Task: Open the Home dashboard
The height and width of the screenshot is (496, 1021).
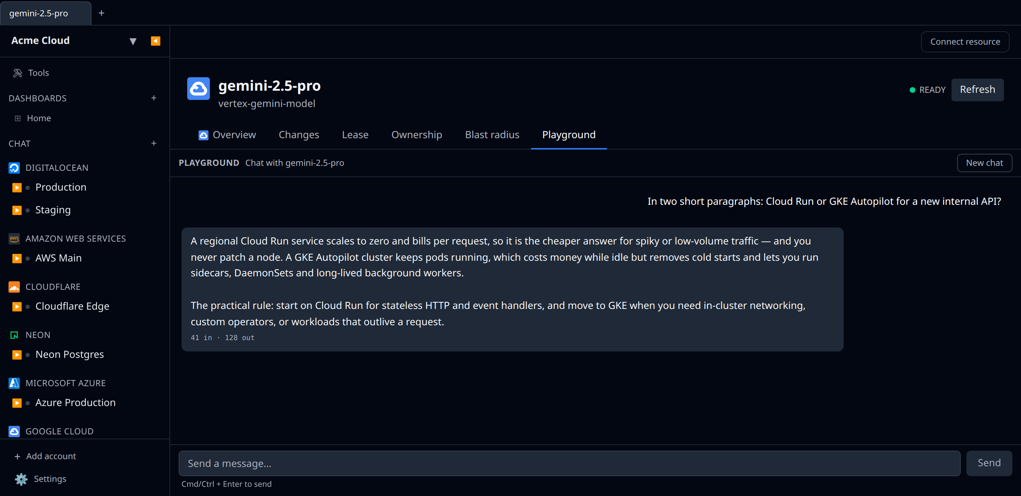Action: coord(33,118)
